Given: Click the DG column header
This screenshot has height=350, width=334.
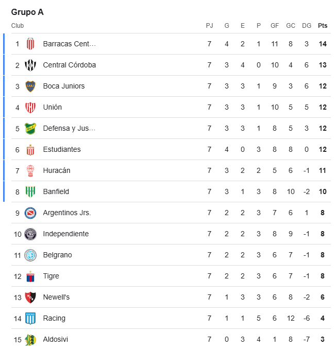Looking at the screenshot, I should (x=307, y=26).
